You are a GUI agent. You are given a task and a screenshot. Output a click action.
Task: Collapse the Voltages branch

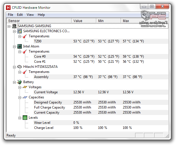[20, 87]
